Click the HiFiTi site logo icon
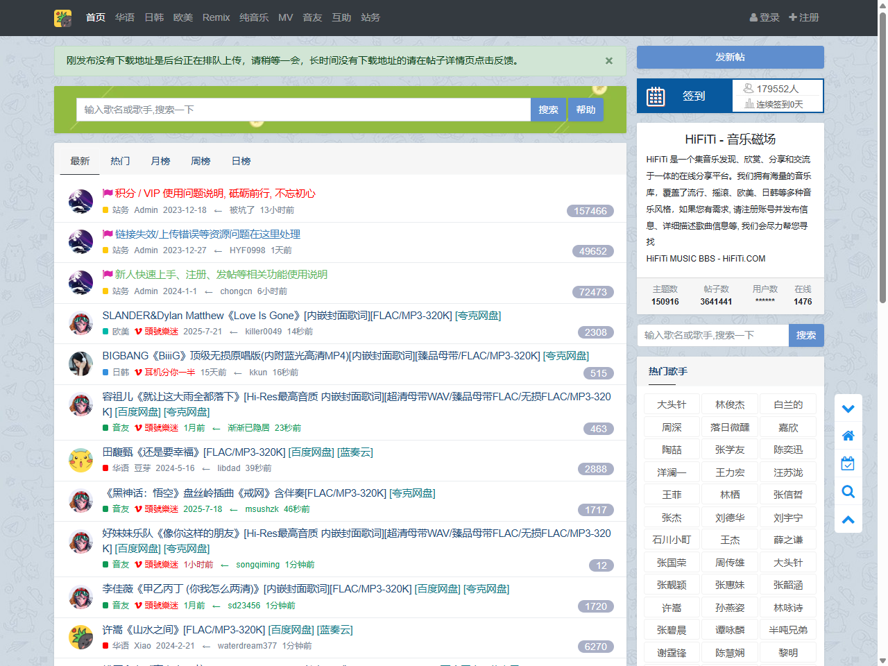The image size is (888, 666). (63, 18)
